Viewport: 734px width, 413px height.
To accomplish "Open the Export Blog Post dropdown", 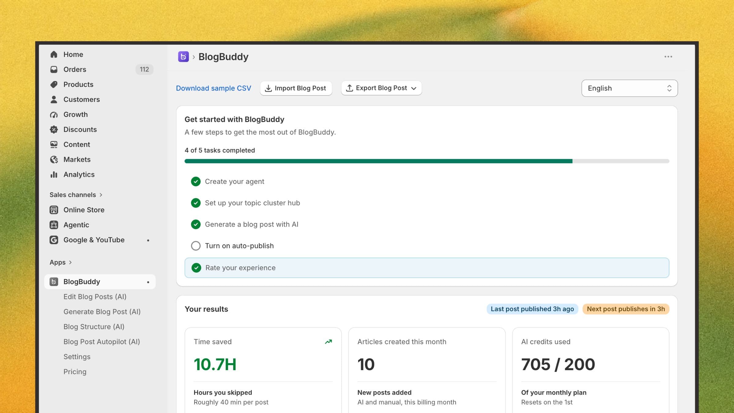I will (x=381, y=88).
